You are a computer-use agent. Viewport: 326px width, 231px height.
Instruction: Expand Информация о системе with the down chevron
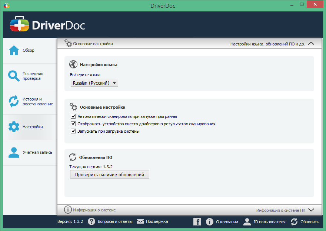click(x=311, y=210)
